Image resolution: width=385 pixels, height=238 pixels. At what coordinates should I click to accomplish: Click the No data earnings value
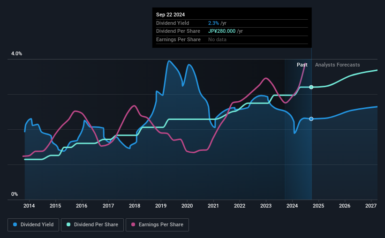(x=217, y=39)
